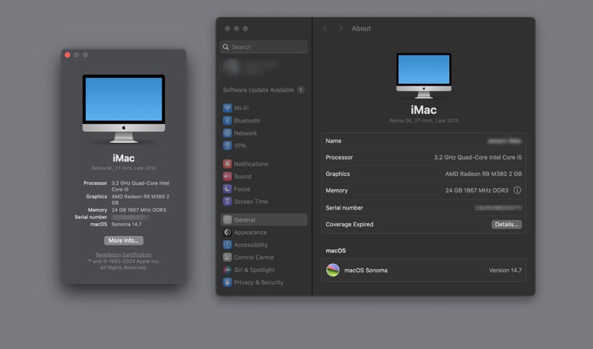The image size is (593, 349).
Task: Click 'Coverage Expired' label
Action: click(349, 225)
